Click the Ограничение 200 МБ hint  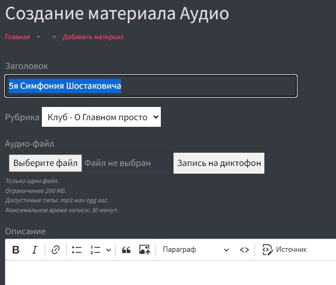(36, 191)
